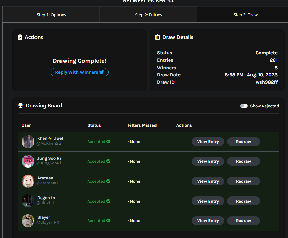Click the Degen in display name
The image size is (288, 238).
tap(46, 198)
